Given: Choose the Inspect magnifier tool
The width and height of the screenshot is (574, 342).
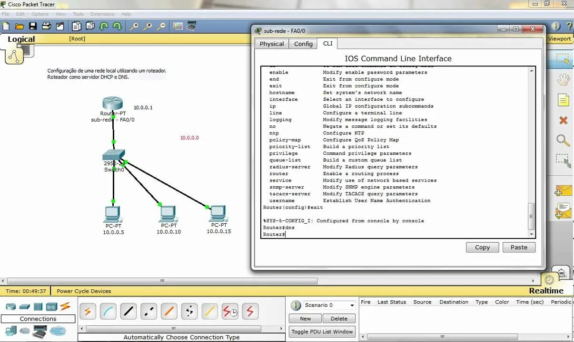Looking at the screenshot, I should (x=563, y=141).
